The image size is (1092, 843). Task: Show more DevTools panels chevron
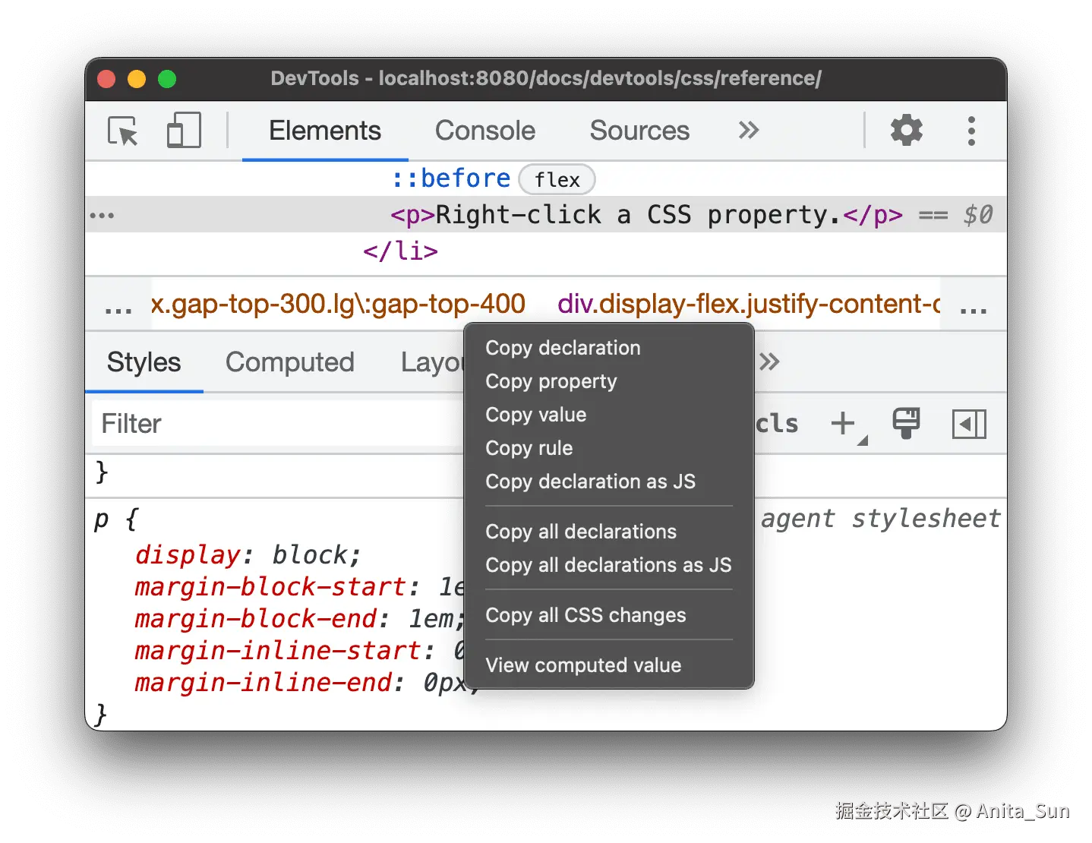tap(749, 131)
